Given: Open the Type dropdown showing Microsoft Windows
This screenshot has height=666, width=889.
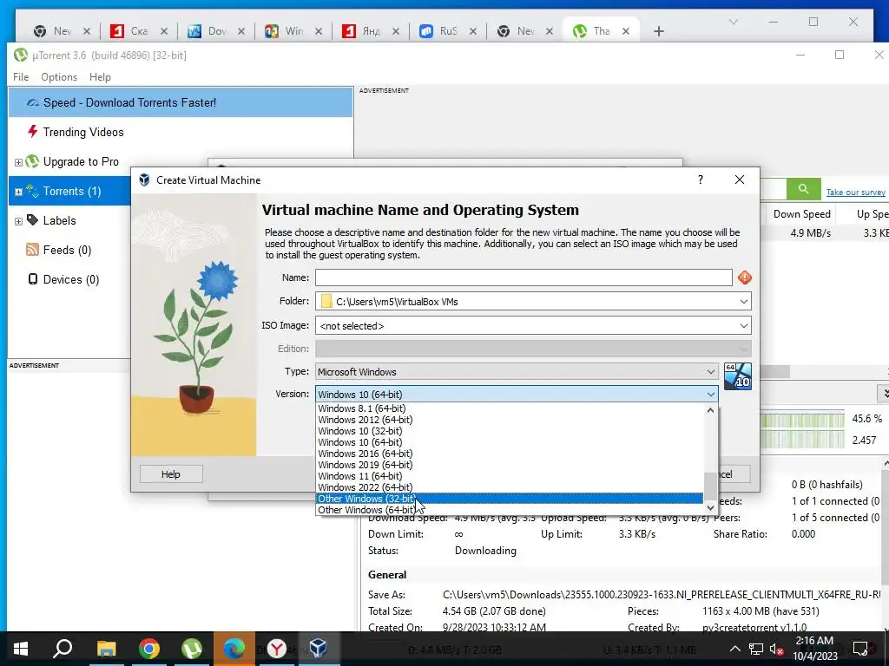Looking at the screenshot, I should click(517, 371).
